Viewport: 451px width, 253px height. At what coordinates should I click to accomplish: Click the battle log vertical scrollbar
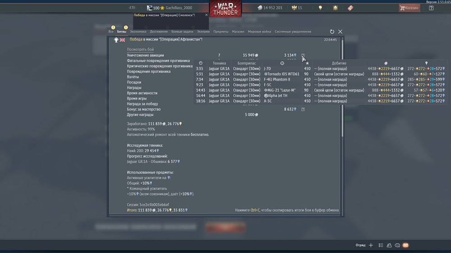pyautogui.click(x=342, y=90)
